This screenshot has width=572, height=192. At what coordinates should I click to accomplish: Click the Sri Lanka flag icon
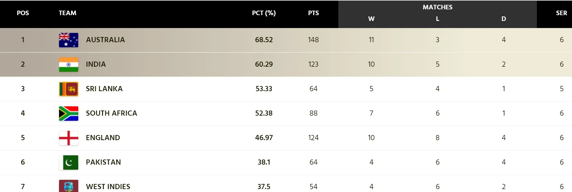click(x=68, y=89)
